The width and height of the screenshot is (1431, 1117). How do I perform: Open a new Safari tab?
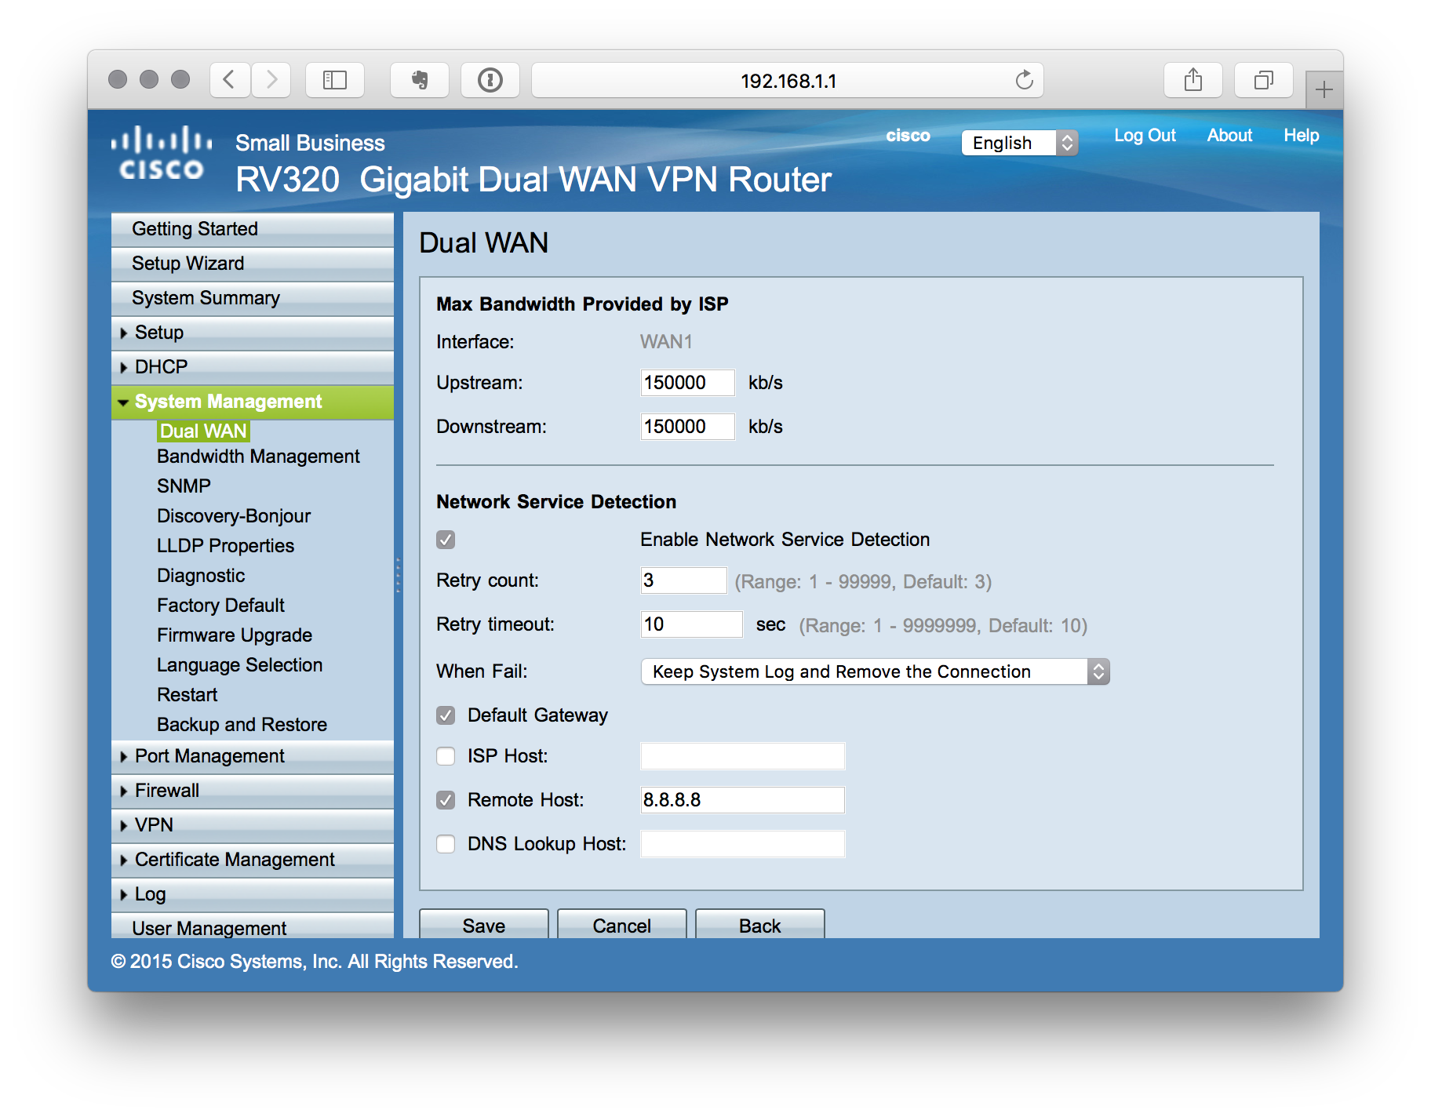click(1324, 89)
